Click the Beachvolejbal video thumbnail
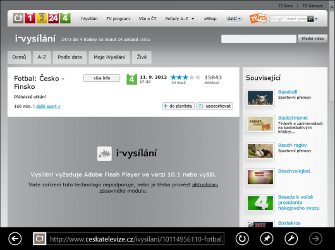The image size is (335, 250). [260, 177]
